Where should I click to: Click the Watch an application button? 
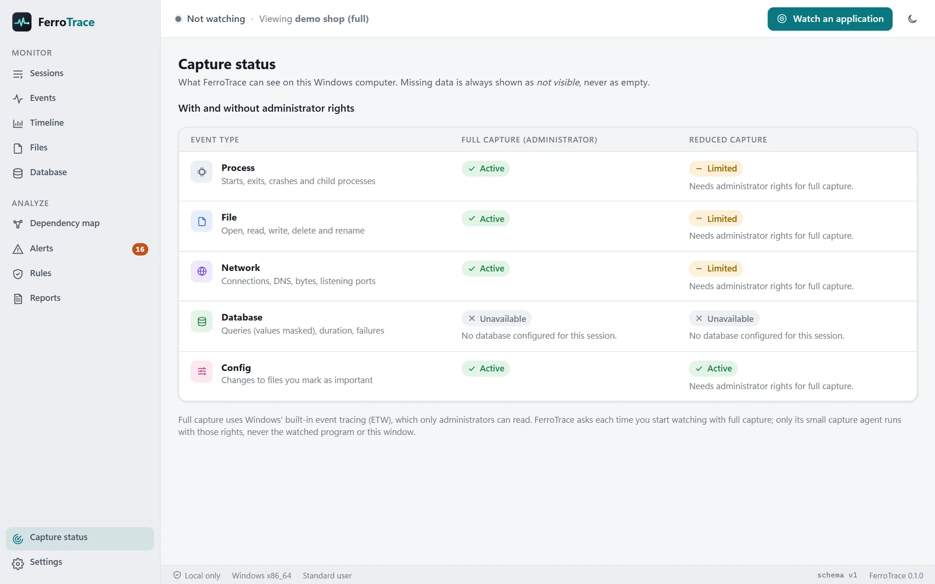click(x=830, y=19)
